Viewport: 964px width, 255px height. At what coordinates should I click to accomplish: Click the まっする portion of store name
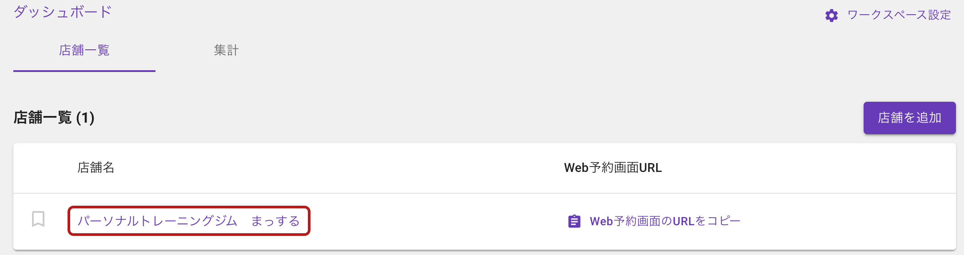pos(275,221)
